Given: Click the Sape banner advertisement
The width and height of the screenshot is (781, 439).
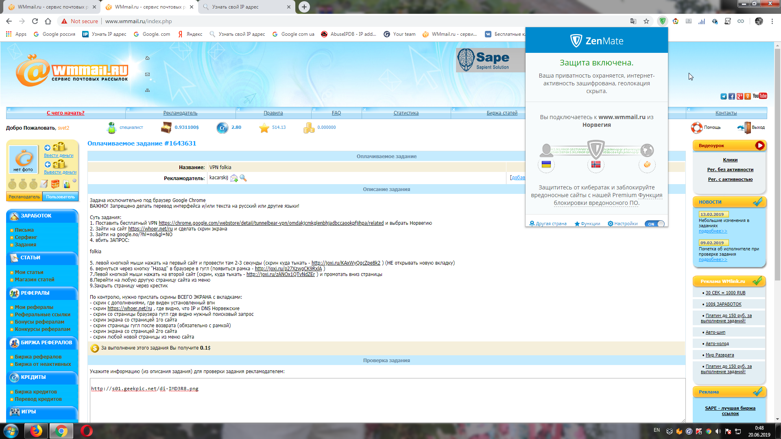Looking at the screenshot, I should coord(490,60).
